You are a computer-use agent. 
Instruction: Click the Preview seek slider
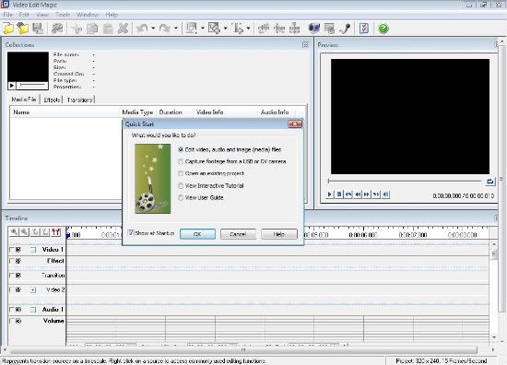tap(406, 181)
